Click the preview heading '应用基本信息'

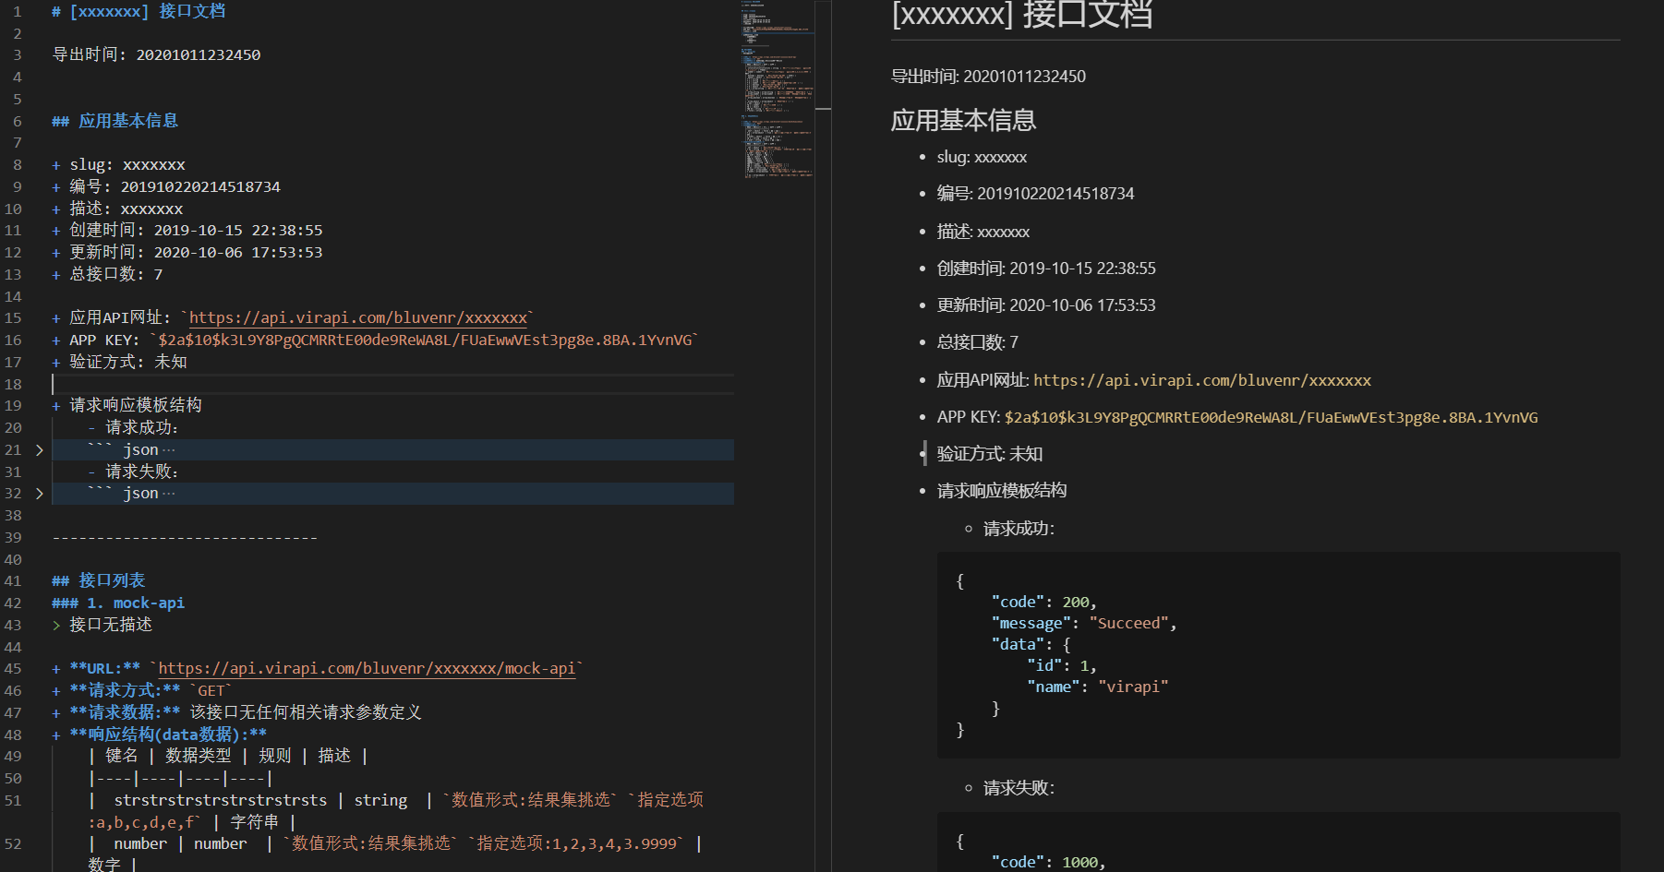(x=963, y=121)
